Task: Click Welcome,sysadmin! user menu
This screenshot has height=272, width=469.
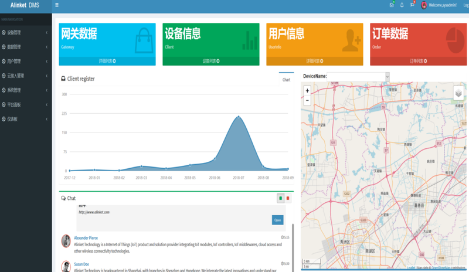Action: click(x=443, y=5)
